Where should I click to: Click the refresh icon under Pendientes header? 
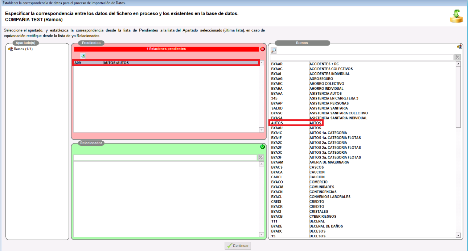(x=83, y=56)
